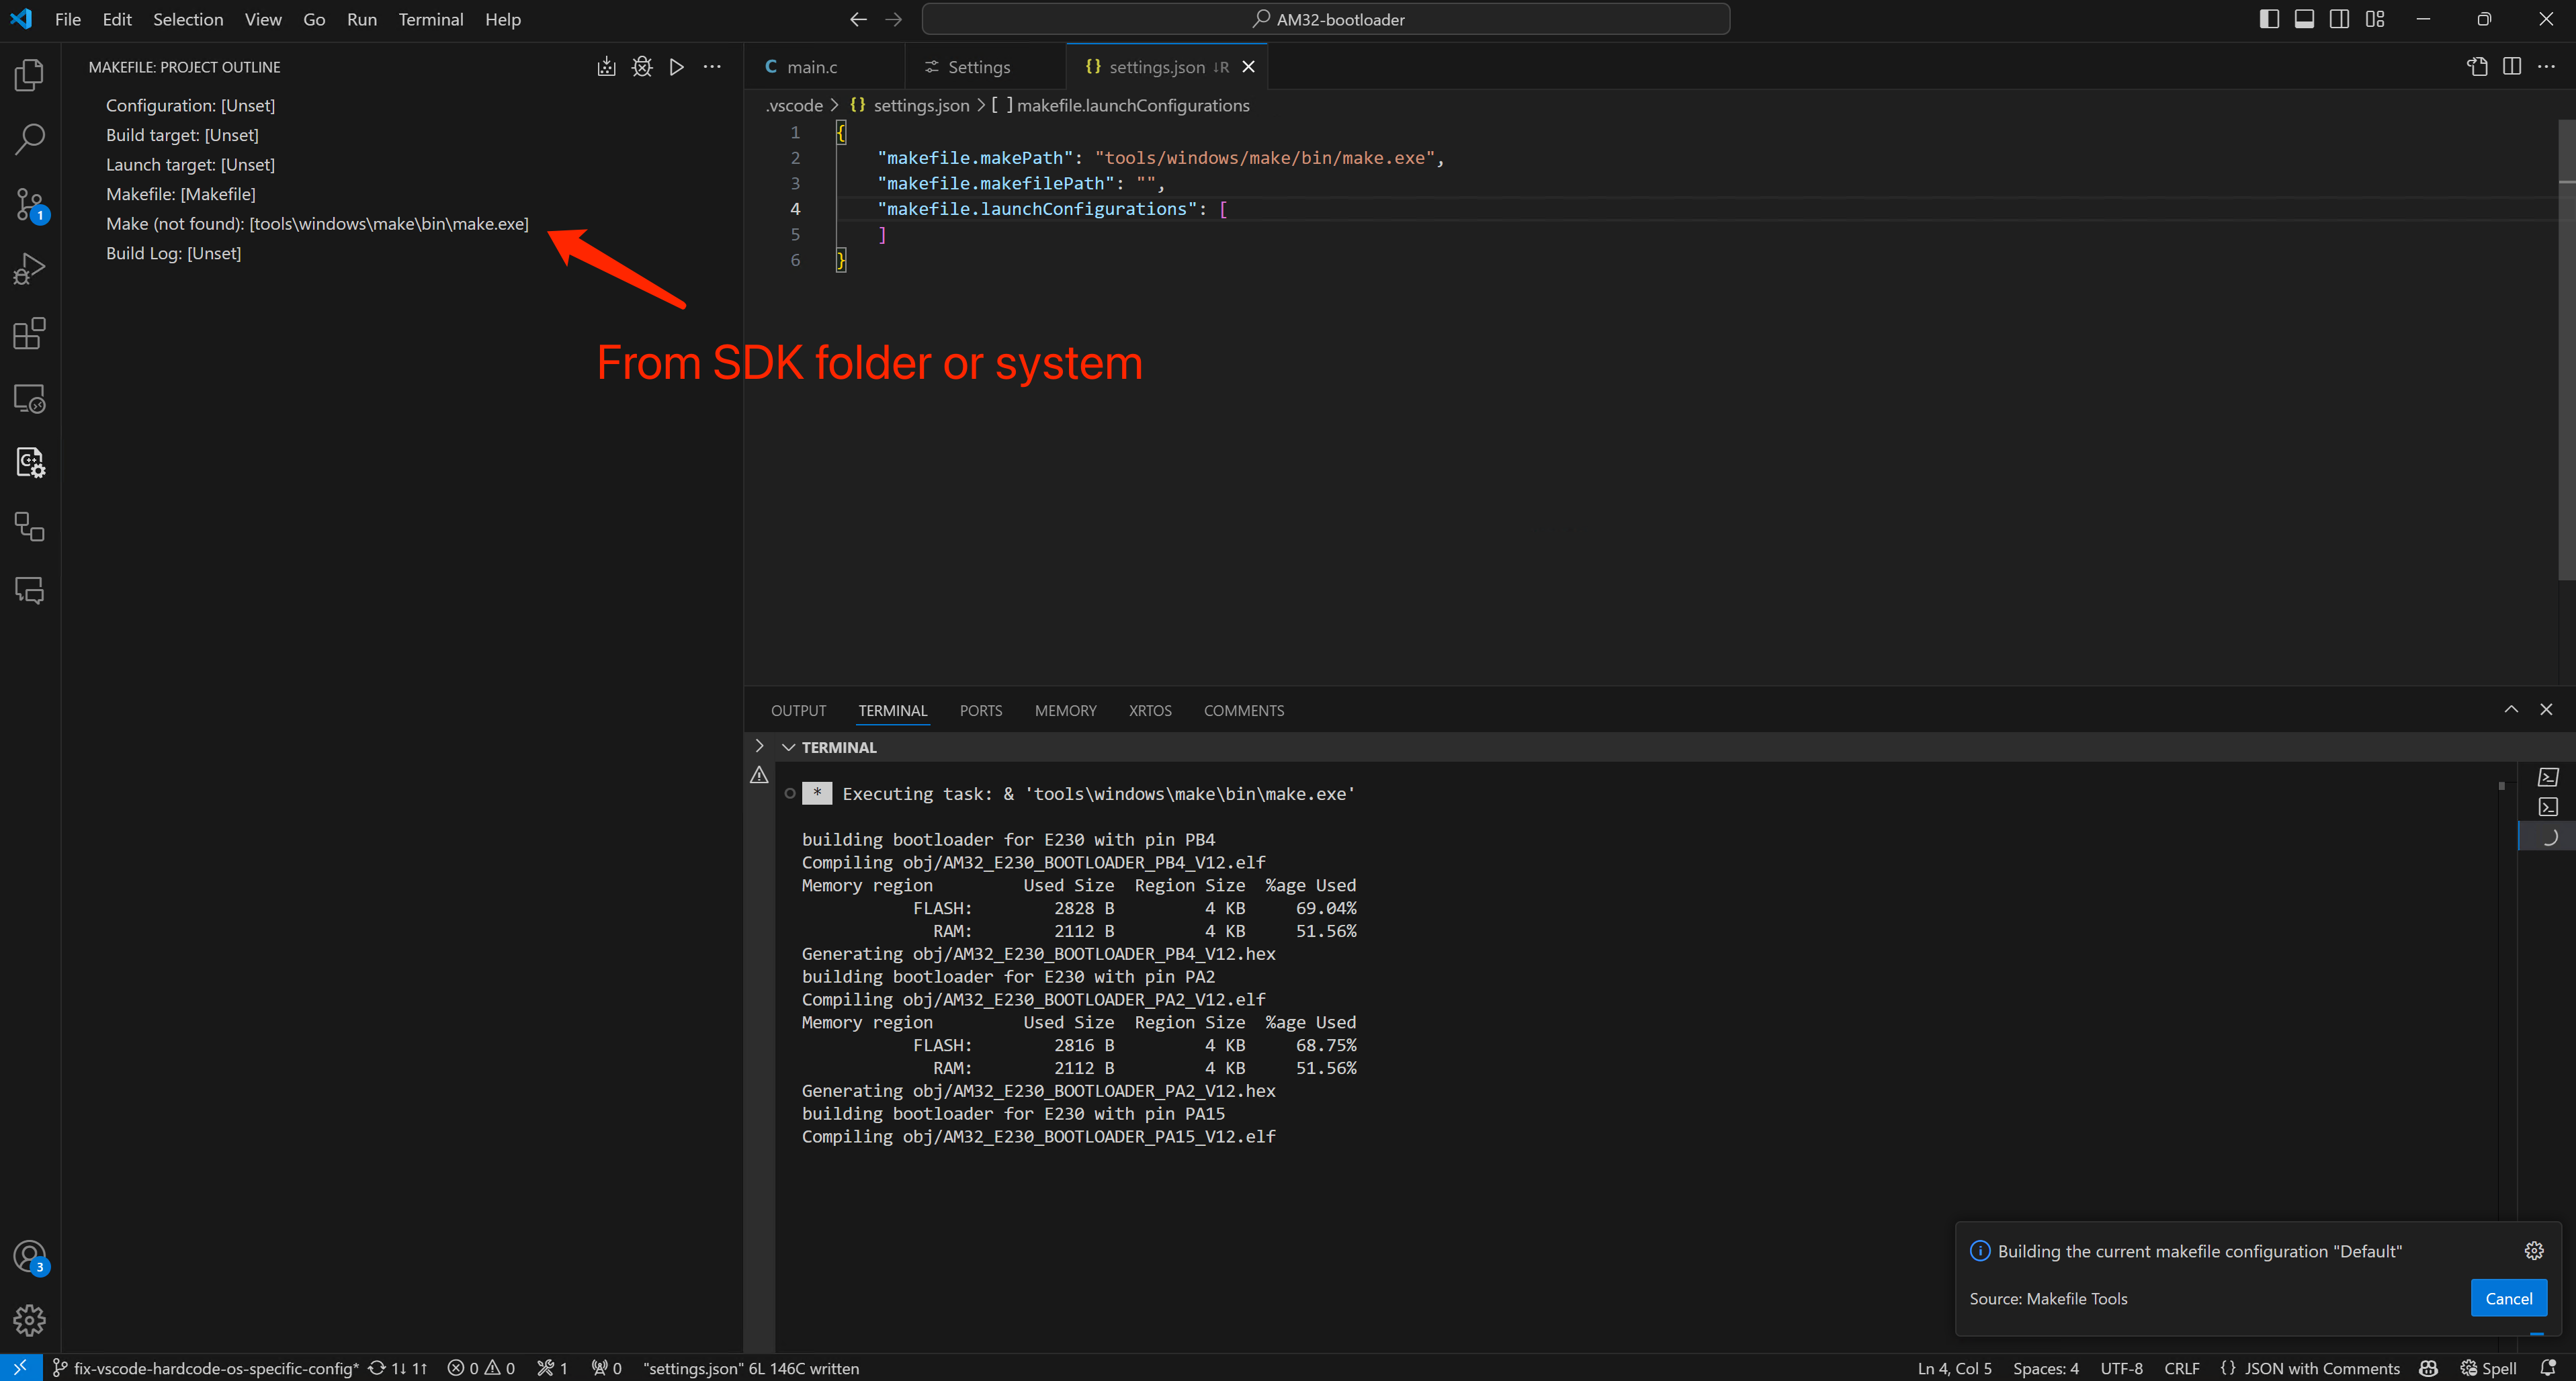Select Configuration: [Unset] outline item
Image resolution: width=2576 pixels, height=1381 pixels.
tap(190, 105)
